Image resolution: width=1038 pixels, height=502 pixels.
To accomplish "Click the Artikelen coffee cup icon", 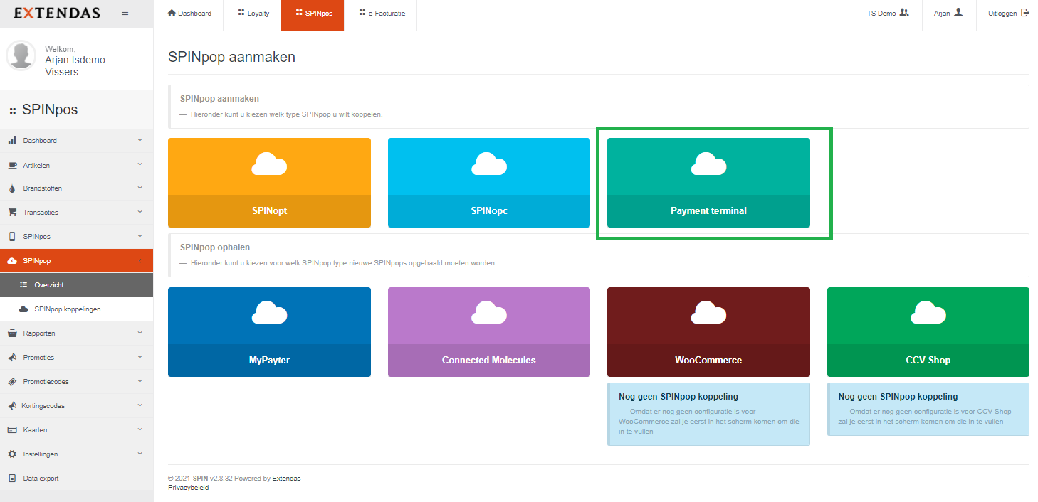I will (12, 165).
